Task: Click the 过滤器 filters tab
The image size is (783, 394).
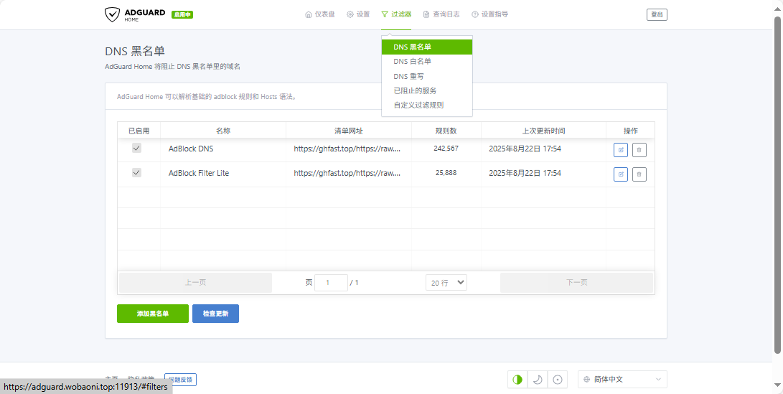Action: tap(396, 14)
